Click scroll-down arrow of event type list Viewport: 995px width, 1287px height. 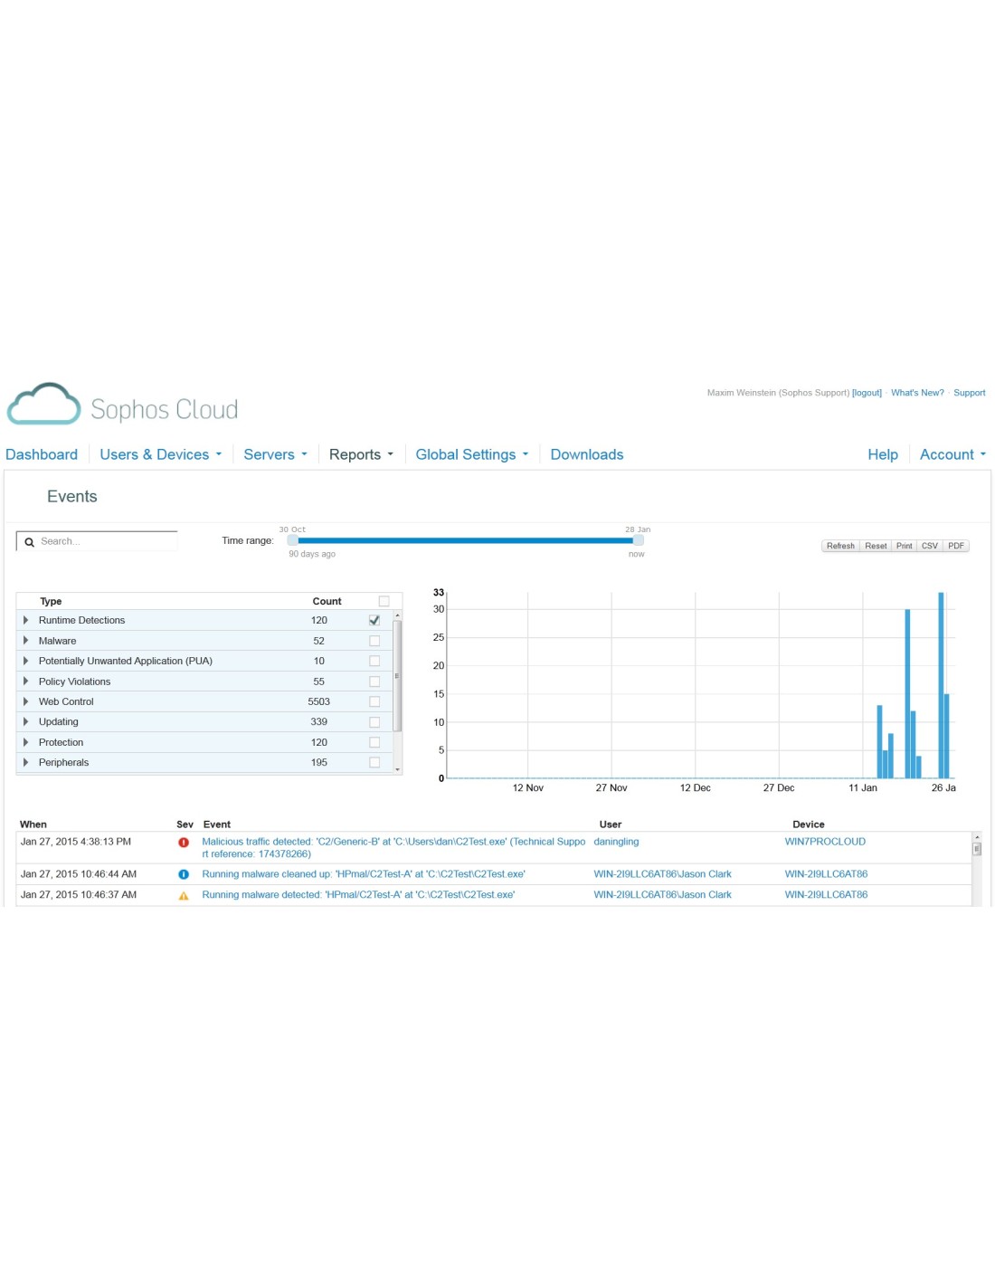pyautogui.click(x=397, y=769)
